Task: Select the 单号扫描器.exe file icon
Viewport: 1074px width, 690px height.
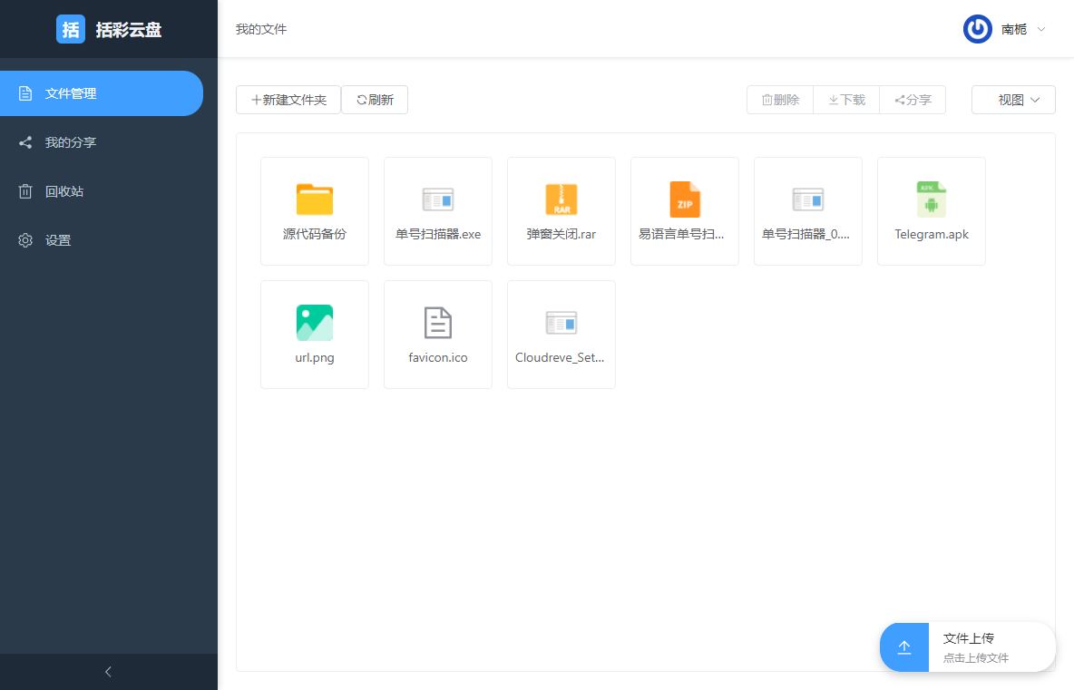Action: 437,199
